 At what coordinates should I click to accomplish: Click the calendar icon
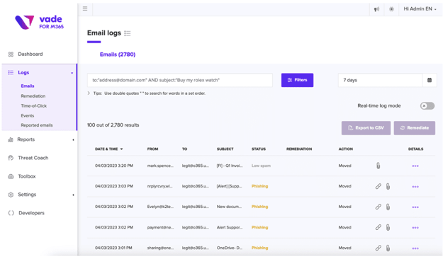[x=430, y=80]
